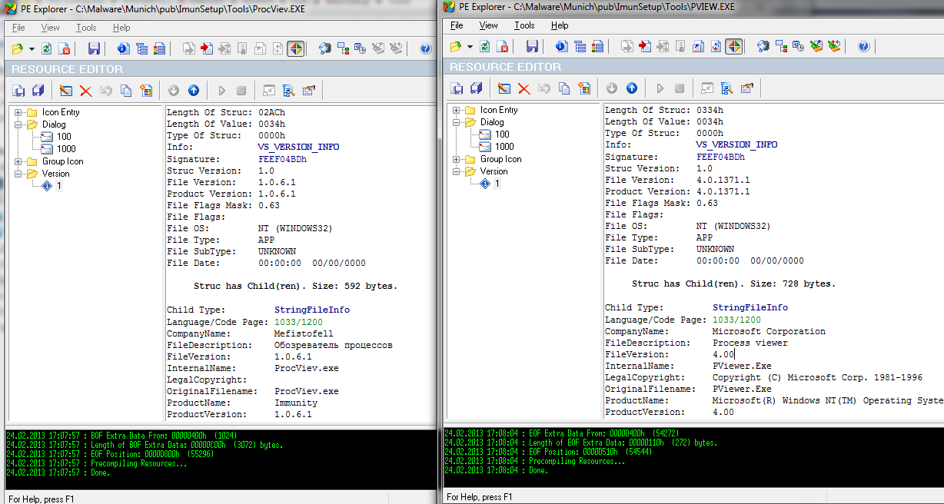
Task: Open the File menu in PVIEW.EXE window
Action: [457, 25]
